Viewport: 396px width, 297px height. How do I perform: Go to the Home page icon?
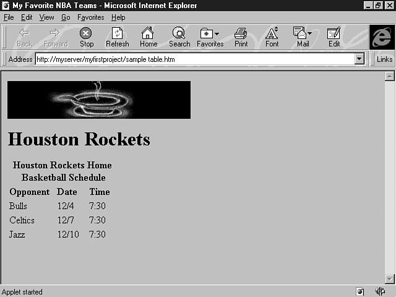click(x=148, y=37)
